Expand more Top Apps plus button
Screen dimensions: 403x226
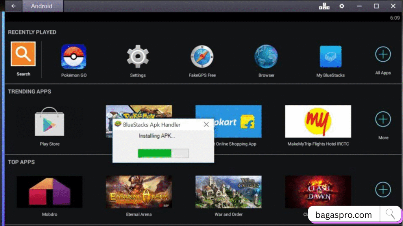[383, 190]
